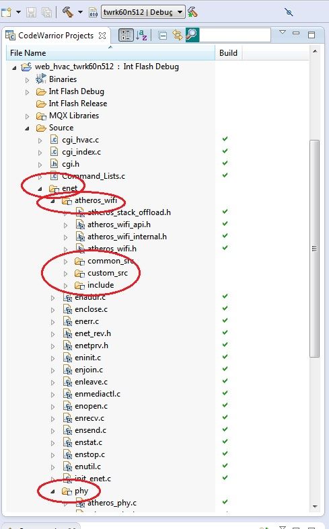Select atheros_wifi_api.h file
The width and height of the screenshot is (329, 529).
coord(119,225)
